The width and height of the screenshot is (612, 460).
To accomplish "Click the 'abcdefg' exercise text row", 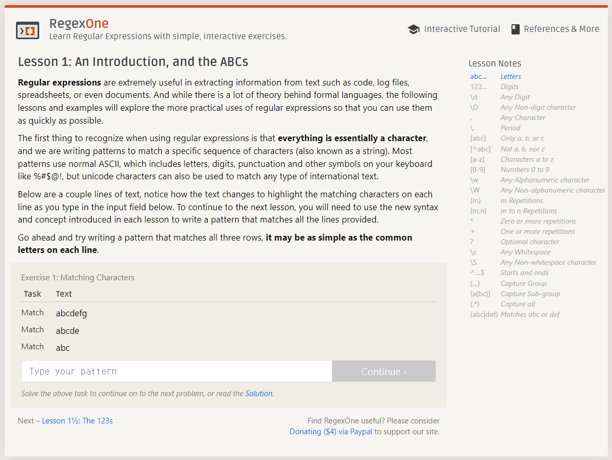I will click(72, 313).
